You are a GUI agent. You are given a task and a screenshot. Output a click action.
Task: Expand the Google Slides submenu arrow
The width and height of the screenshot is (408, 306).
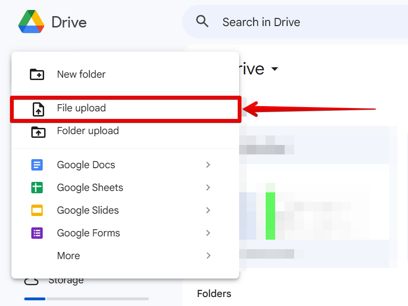tap(208, 210)
